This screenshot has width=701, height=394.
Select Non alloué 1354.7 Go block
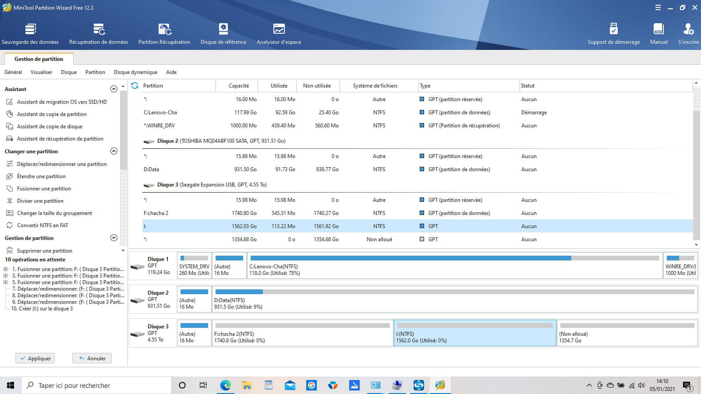(x=627, y=333)
